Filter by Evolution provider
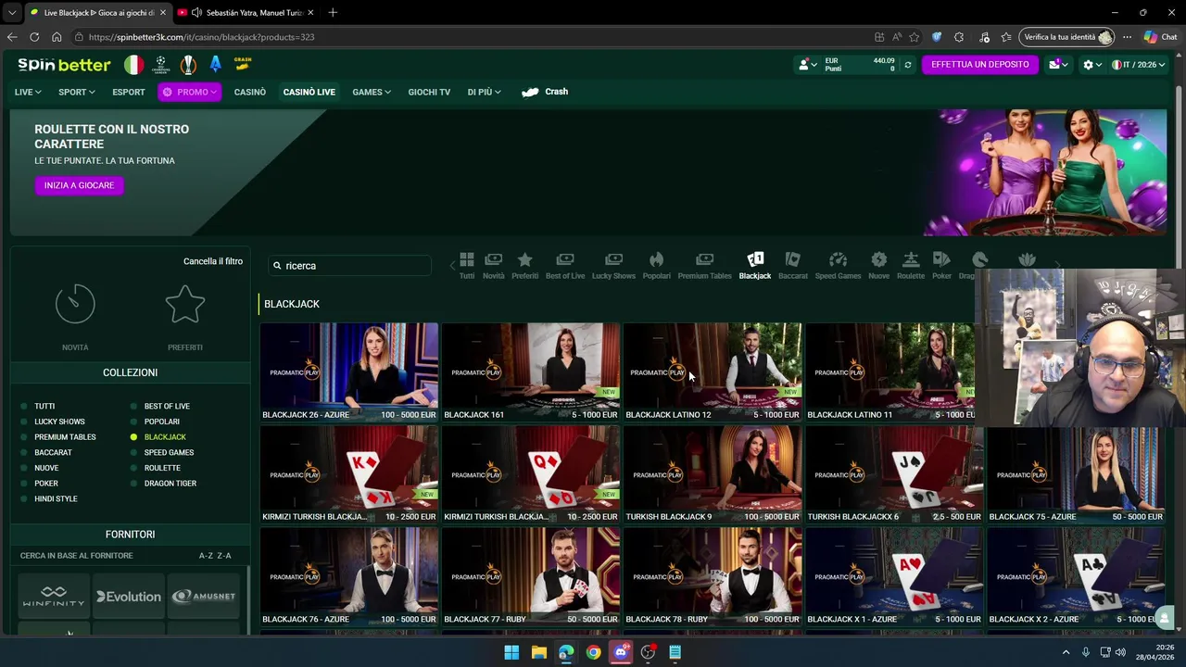 point(129,597)
